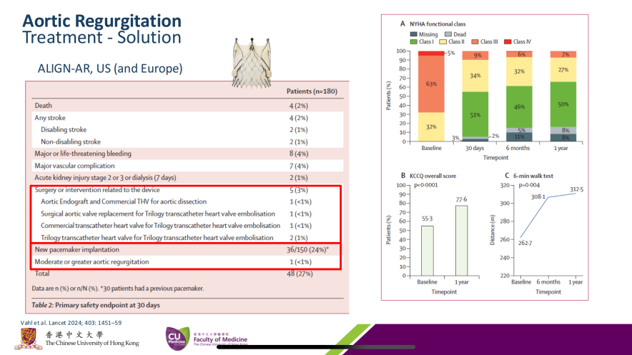Click the 32% Class II baseline segment
The height and width of the screenshot is (355, 632).
click(x=431, y=127)
